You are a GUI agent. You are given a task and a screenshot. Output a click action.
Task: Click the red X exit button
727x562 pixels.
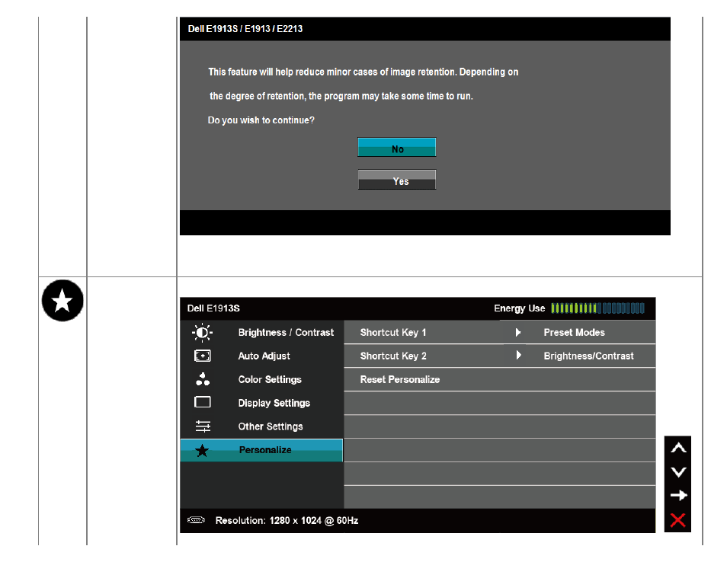[678, 520]
